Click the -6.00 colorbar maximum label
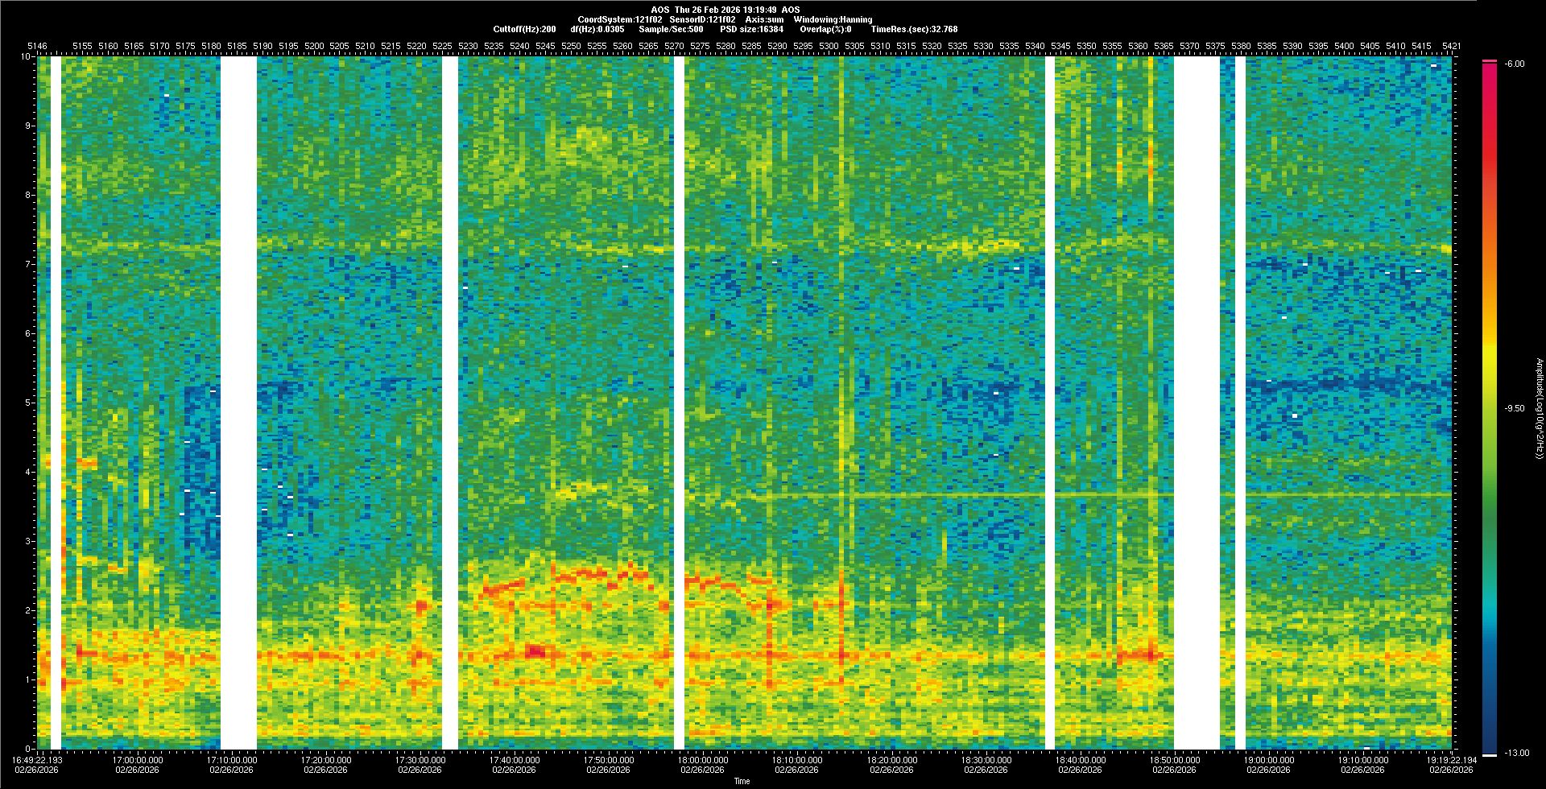 [1514, 64]
